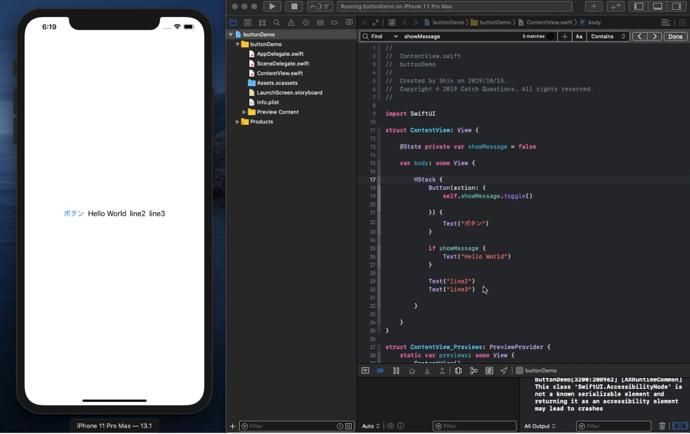
Task: Jump to previous find match
Action: point(639,36)
